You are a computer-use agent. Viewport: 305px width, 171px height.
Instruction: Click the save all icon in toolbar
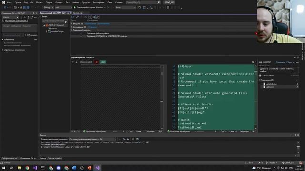point(28,8)
